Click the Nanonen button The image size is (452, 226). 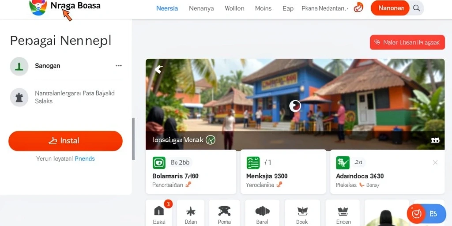click(x=390, y=8)
